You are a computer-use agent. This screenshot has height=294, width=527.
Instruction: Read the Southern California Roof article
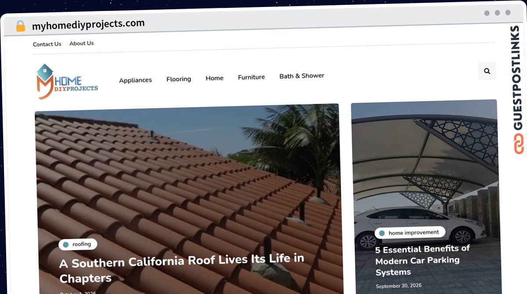coord(182,268)
